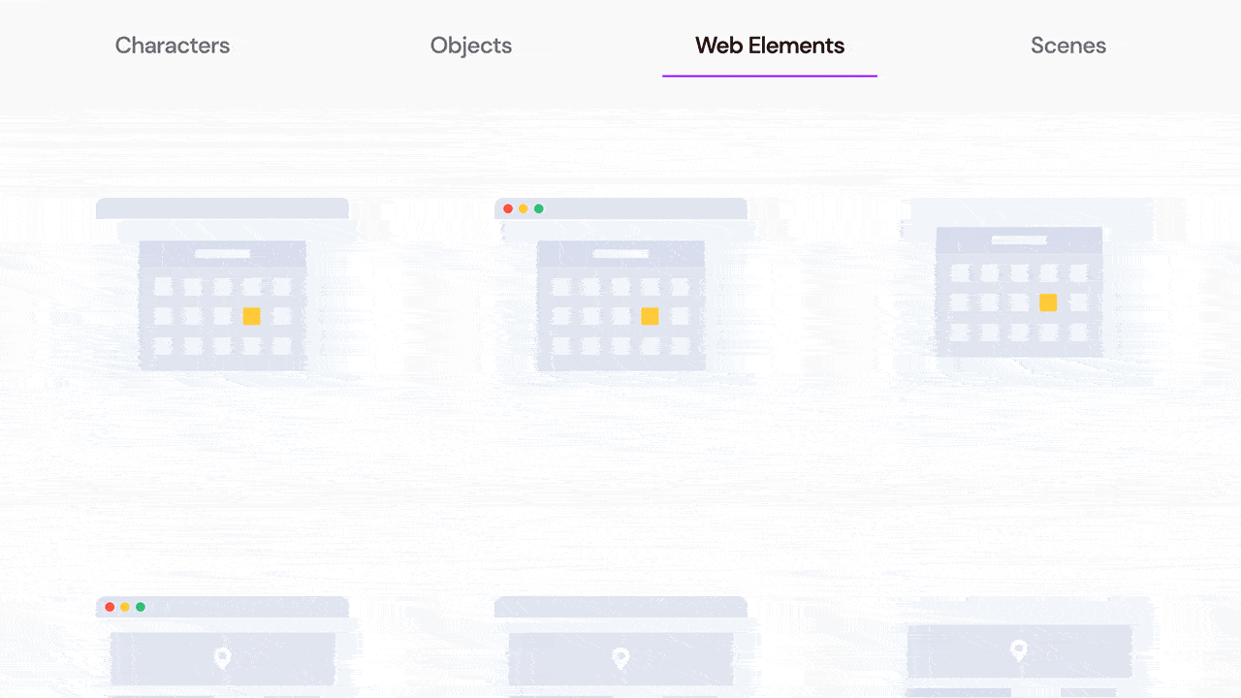Click plain title bar of middle map illustration
Viewport: 1241px width, 698px height.
click(620, 607)
